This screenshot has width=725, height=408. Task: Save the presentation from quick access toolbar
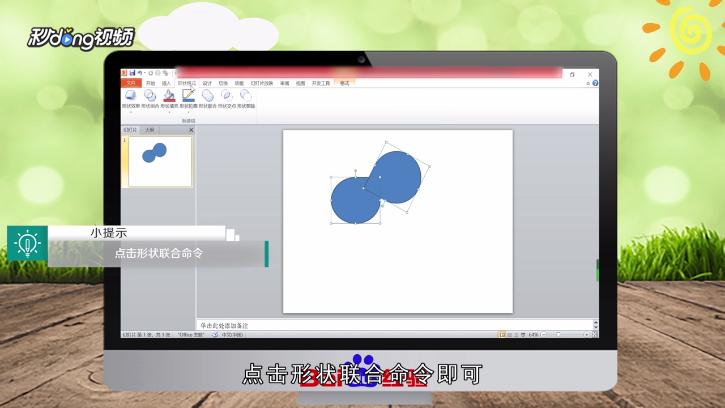coord(132,73)
